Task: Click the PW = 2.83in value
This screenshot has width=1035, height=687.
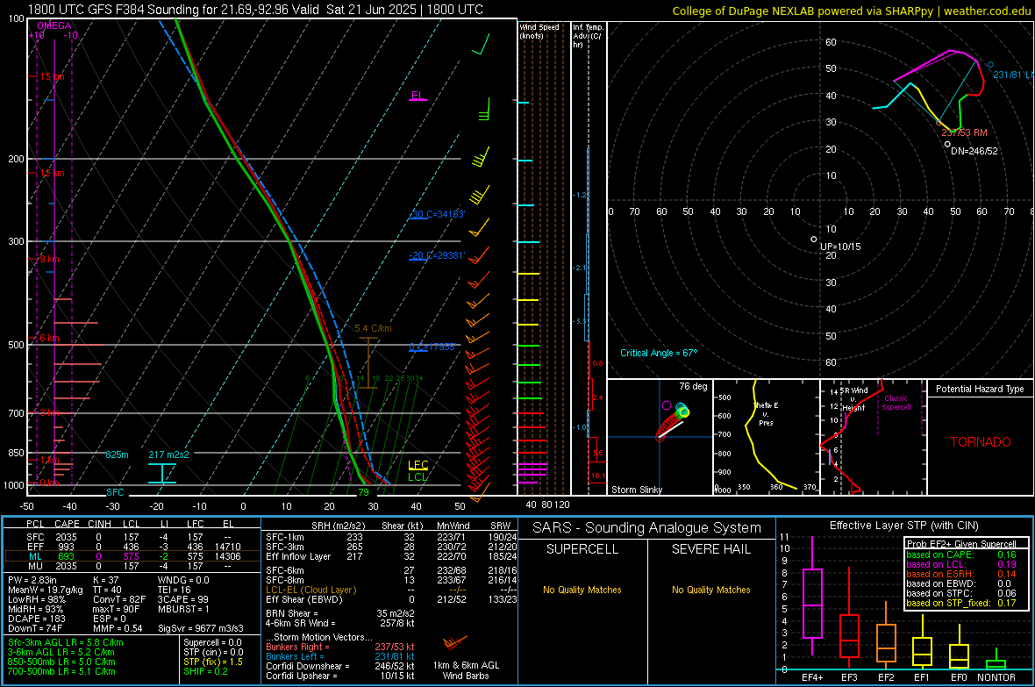Action: coord(32,580)
